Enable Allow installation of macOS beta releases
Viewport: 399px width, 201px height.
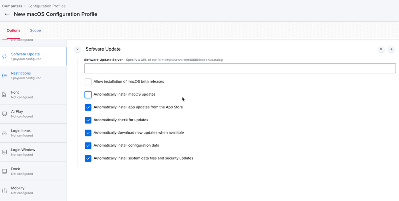(88, 82)
